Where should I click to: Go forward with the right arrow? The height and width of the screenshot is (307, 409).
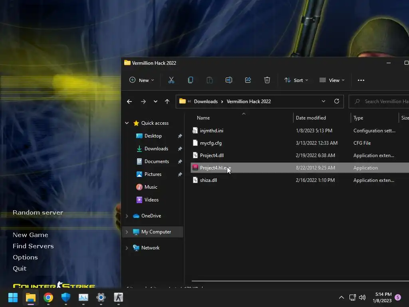(x=143, y=102)
